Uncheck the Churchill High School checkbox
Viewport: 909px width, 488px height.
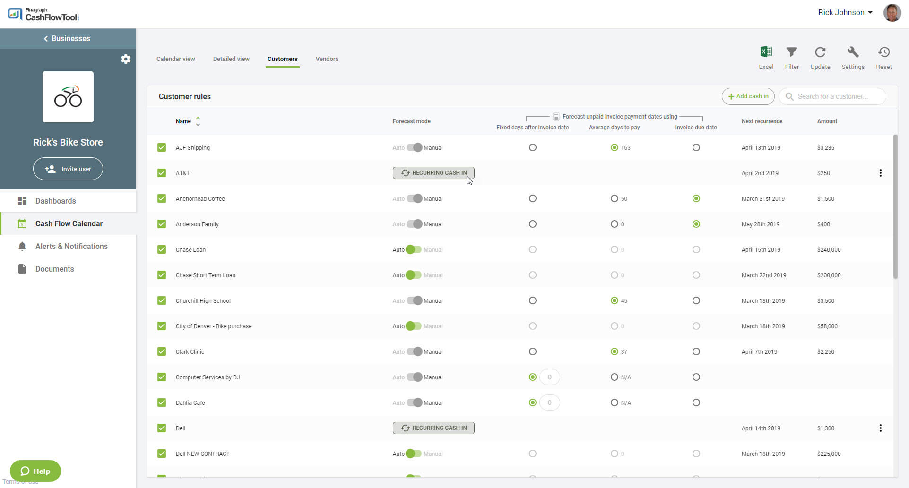click(x=162, y=300)
